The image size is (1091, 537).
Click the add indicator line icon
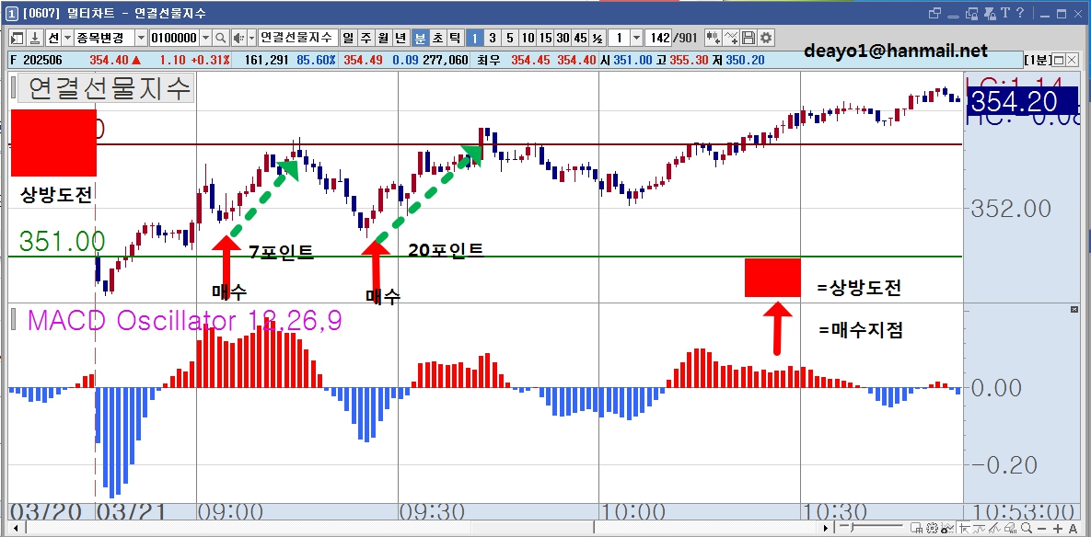731,38
